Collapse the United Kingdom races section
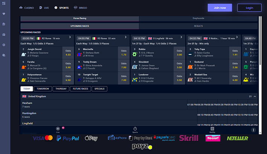267x154 pixels. point(255,97)
